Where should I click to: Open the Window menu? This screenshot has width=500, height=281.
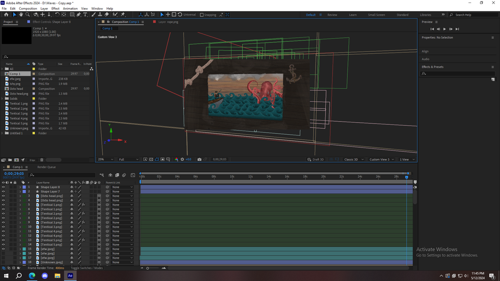[x=97, y=8]
